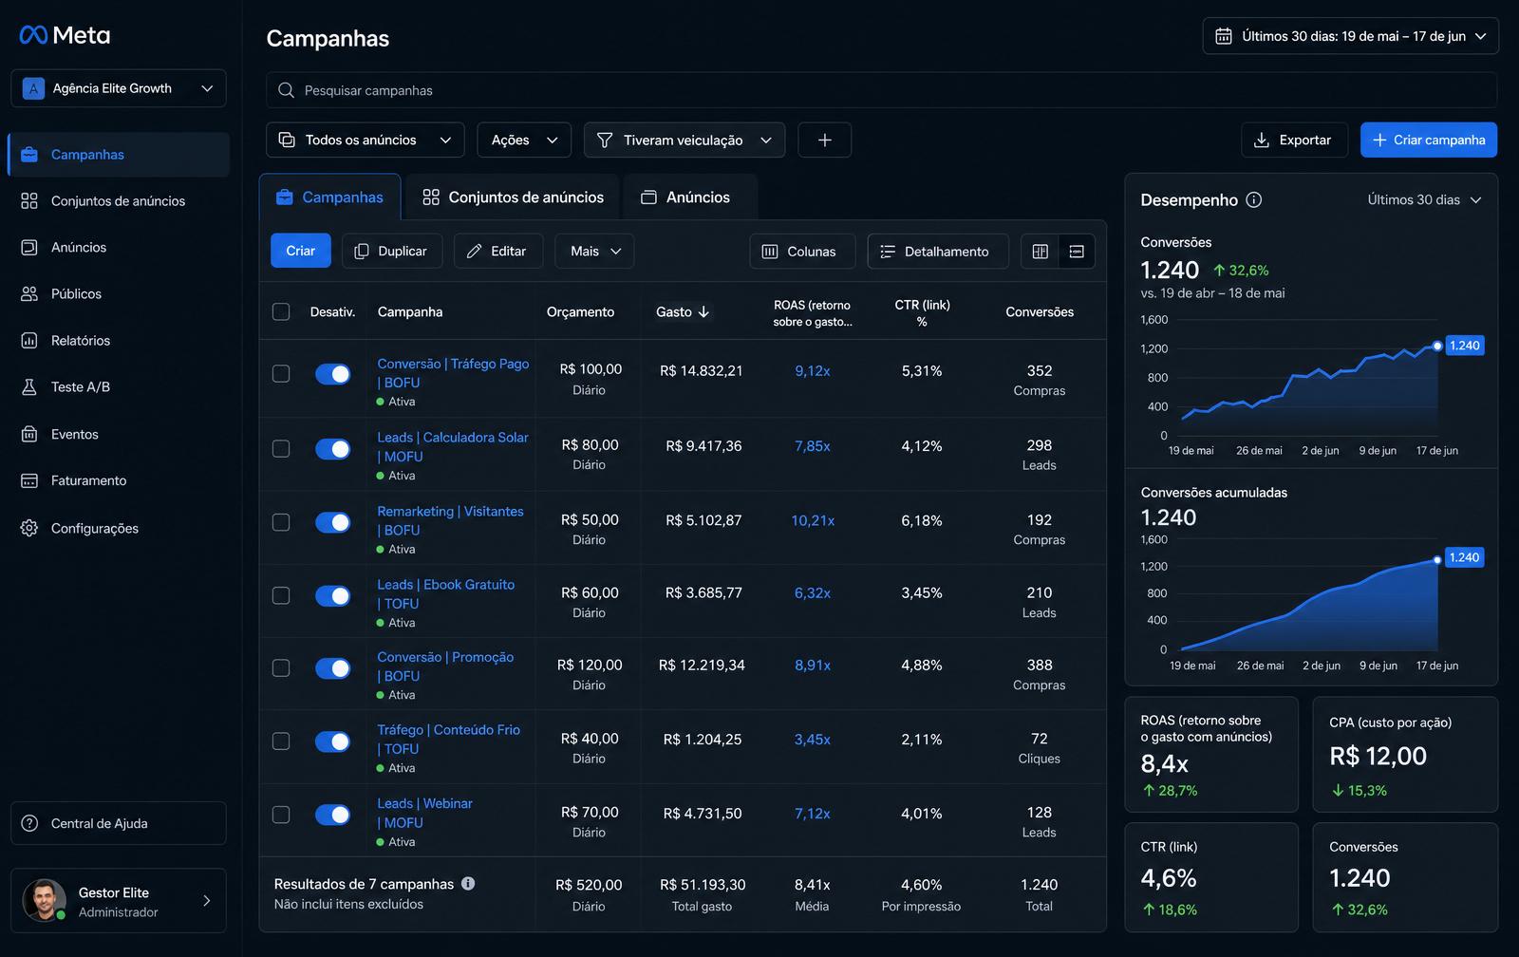Image resolution: width=1519 pixels, height=957 pixels.
Task: Click the Duplicar button
Action: tap(391, 252)
